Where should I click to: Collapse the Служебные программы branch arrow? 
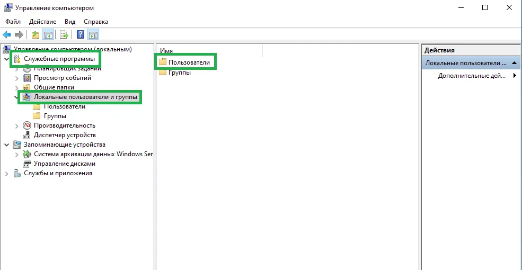(x=7, y=59)
